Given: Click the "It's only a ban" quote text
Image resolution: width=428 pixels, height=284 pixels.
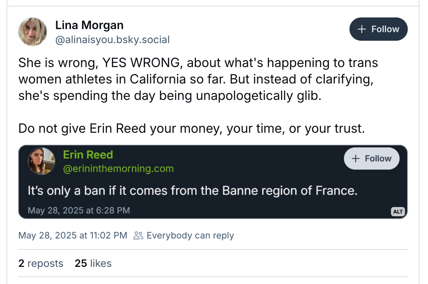Looking at the screenshot, I should point(192,190).
